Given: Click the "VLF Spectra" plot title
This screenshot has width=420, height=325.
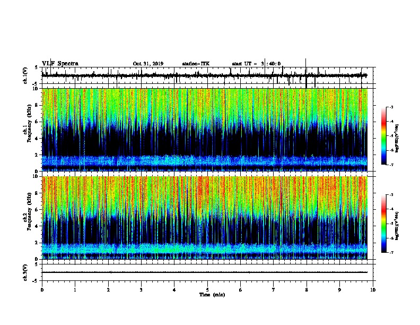Looking at the screenshot, I should point(60,64).
